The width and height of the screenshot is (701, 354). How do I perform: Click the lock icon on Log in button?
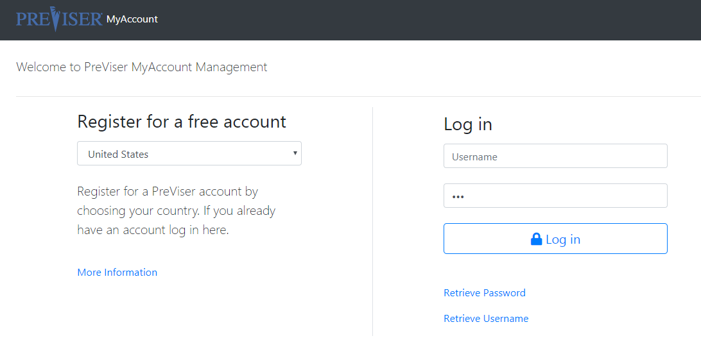536,239
